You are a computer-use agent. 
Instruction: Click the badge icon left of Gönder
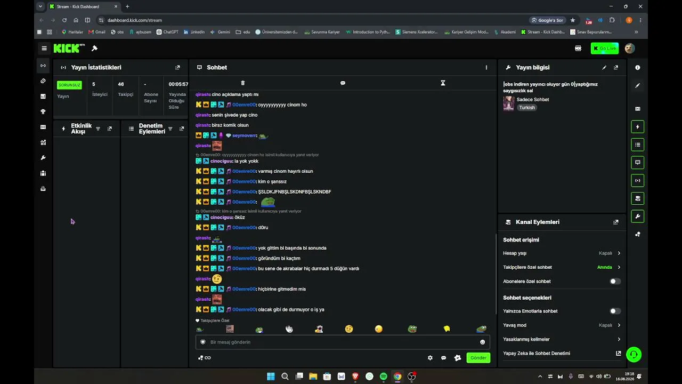click(x=457, y=358)
